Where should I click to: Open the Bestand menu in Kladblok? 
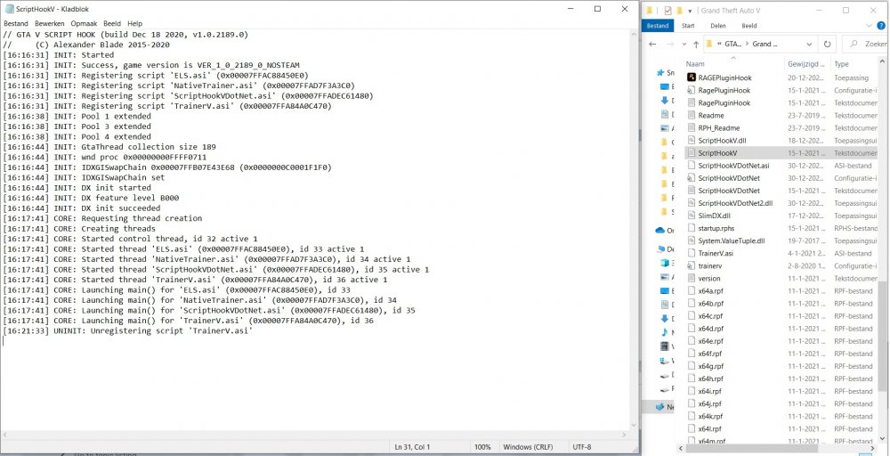16,24
